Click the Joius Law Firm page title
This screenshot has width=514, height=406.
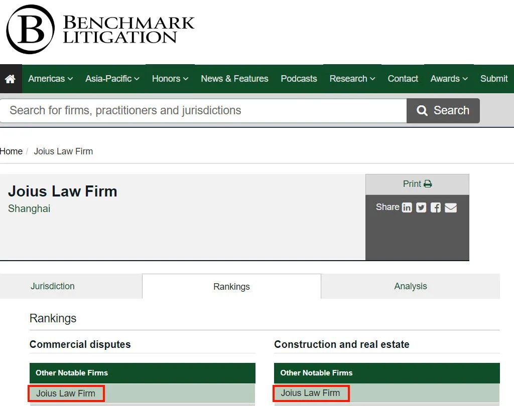tap(63, 191)
